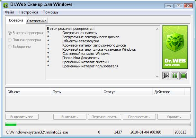Open the Настройки menu
This screenshot has height=138, width=196.
tap(28, 12)
